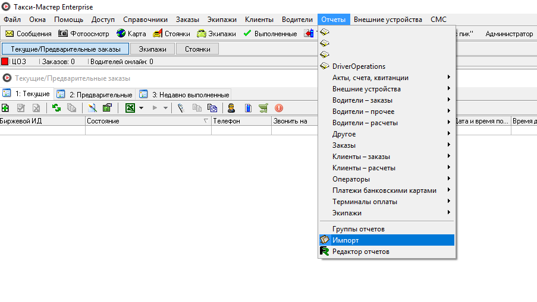Open dropdown arrow next to Excel icon
537x302 pixels.
click(142, 108)
